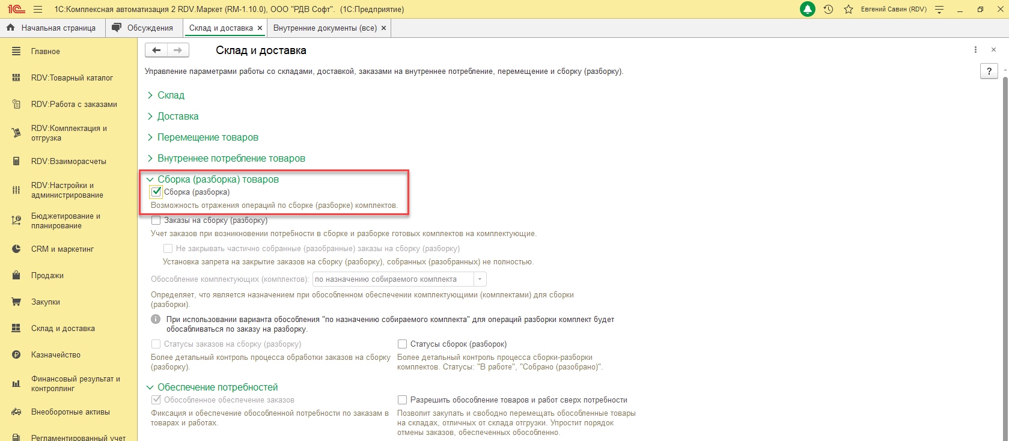Toggle Статусы заказов на сборку (разборку) checkbox
The image size is (1009, 441).
[x=156, y=344]
